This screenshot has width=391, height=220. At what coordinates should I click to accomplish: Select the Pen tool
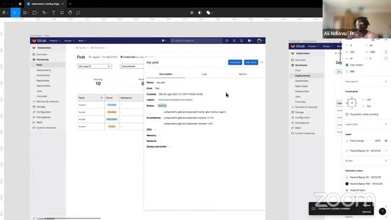(45, 12)
